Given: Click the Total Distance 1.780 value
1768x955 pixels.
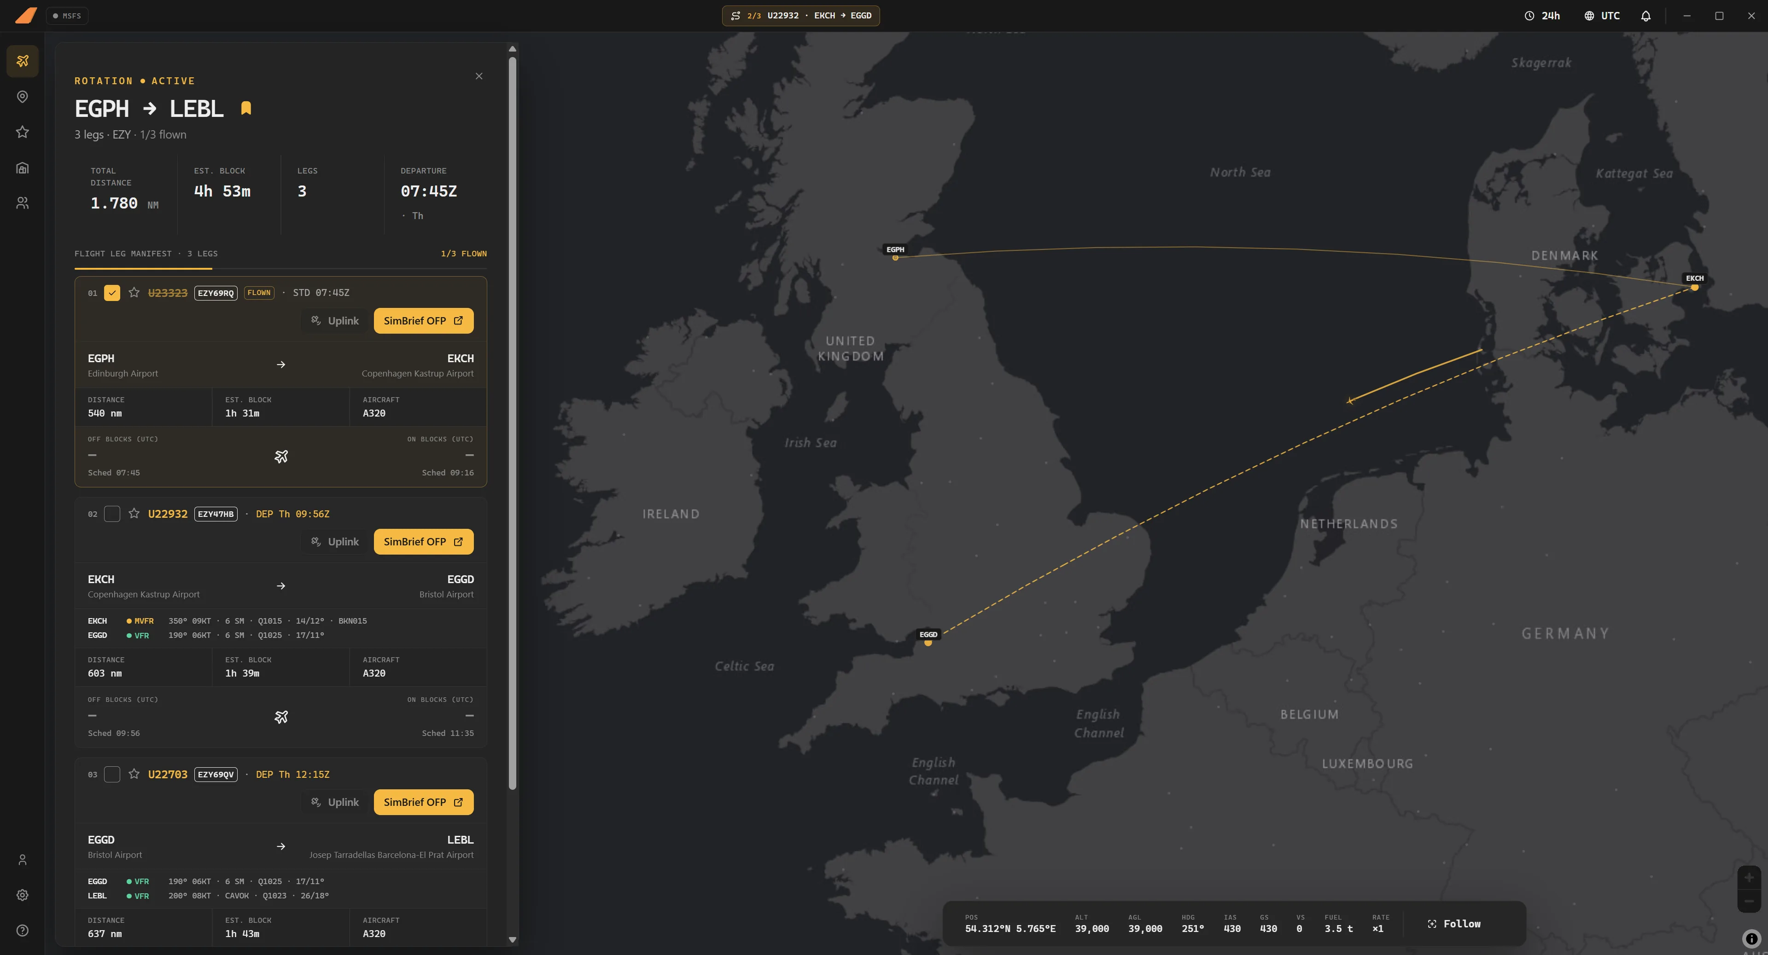Looking at the screenshot, I should [114, 204].
